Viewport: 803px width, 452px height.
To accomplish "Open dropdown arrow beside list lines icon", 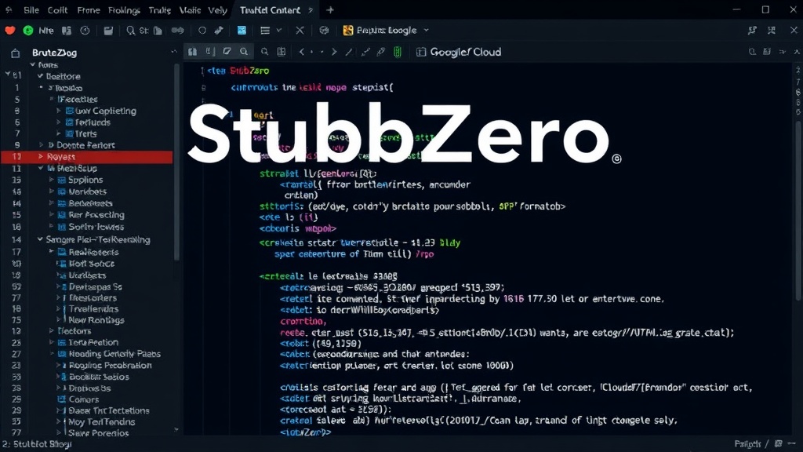I will pyautogui.click(x=279, y=31).
